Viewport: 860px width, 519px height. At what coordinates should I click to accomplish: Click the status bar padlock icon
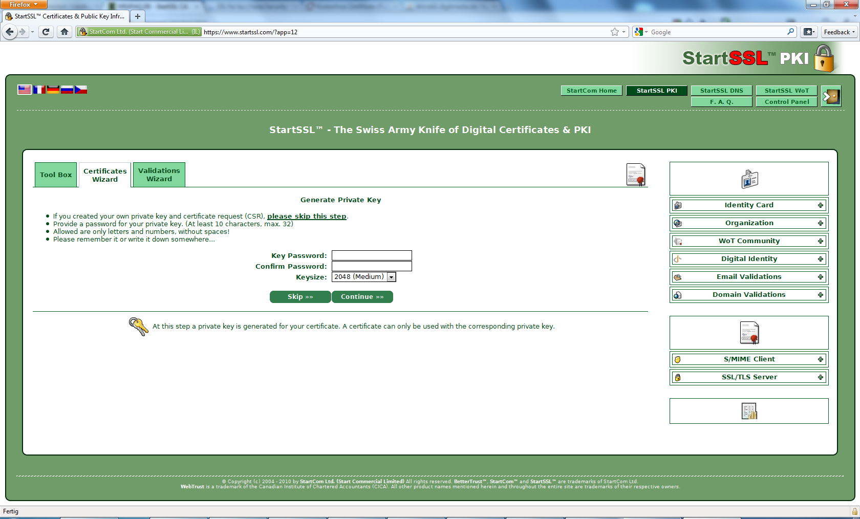854,511
